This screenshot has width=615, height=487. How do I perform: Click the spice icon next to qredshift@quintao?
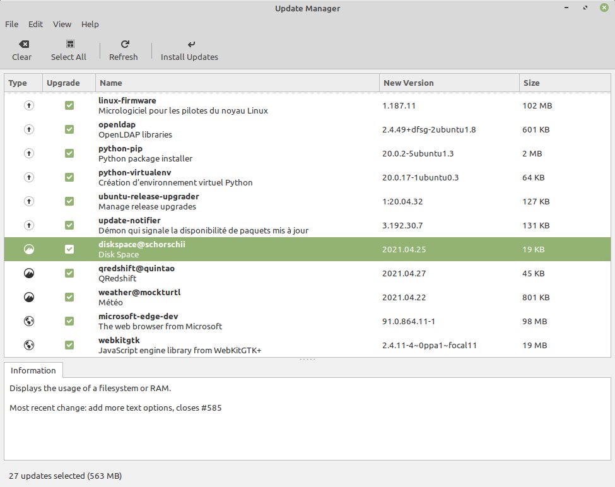(29, 273)
